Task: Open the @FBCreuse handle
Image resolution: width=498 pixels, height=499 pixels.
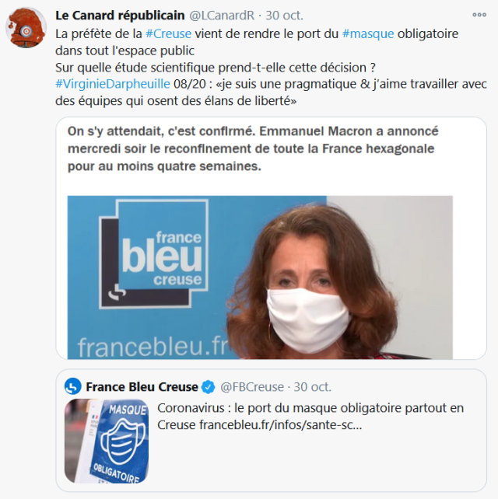Action: coord(252,387)
